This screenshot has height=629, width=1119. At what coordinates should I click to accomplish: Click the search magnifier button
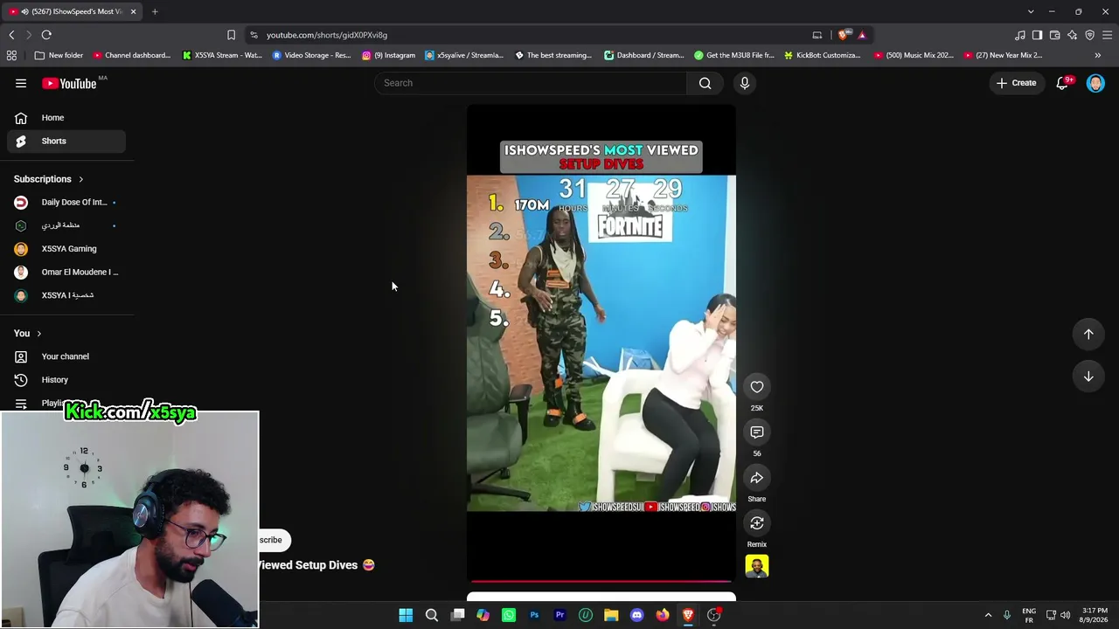pos(705,83)
